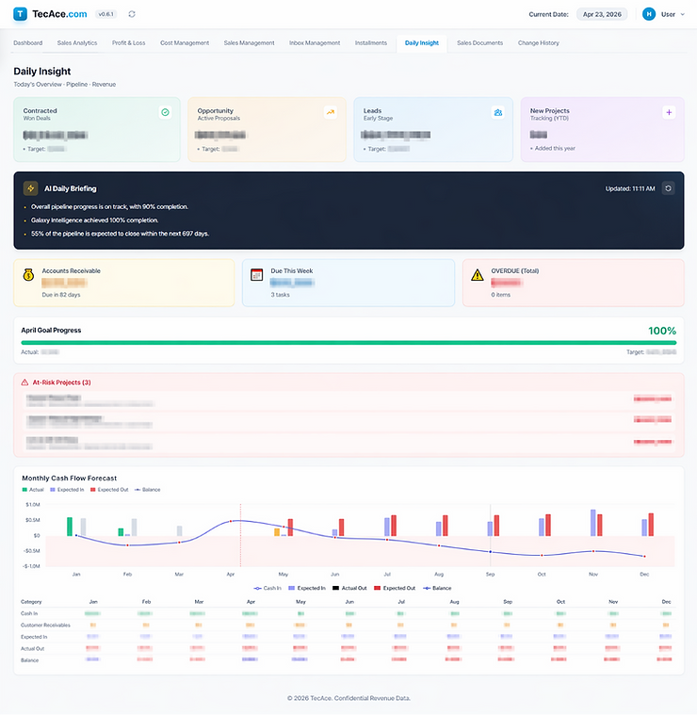Click the Cash In row label in table
This screenshot has height=715, width=697.
(29, 613)
